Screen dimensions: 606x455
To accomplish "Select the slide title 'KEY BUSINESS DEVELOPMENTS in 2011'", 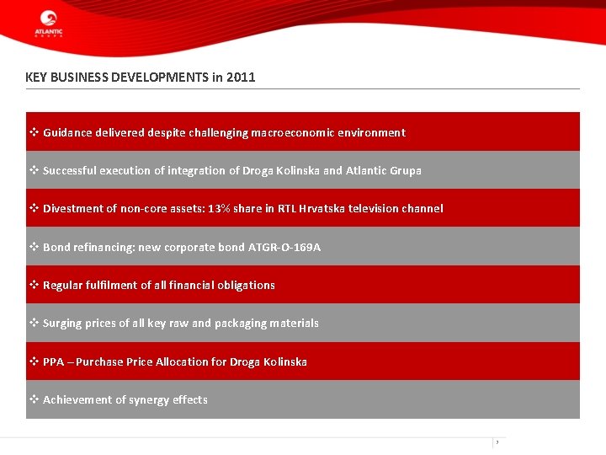I will click(141, 77).
